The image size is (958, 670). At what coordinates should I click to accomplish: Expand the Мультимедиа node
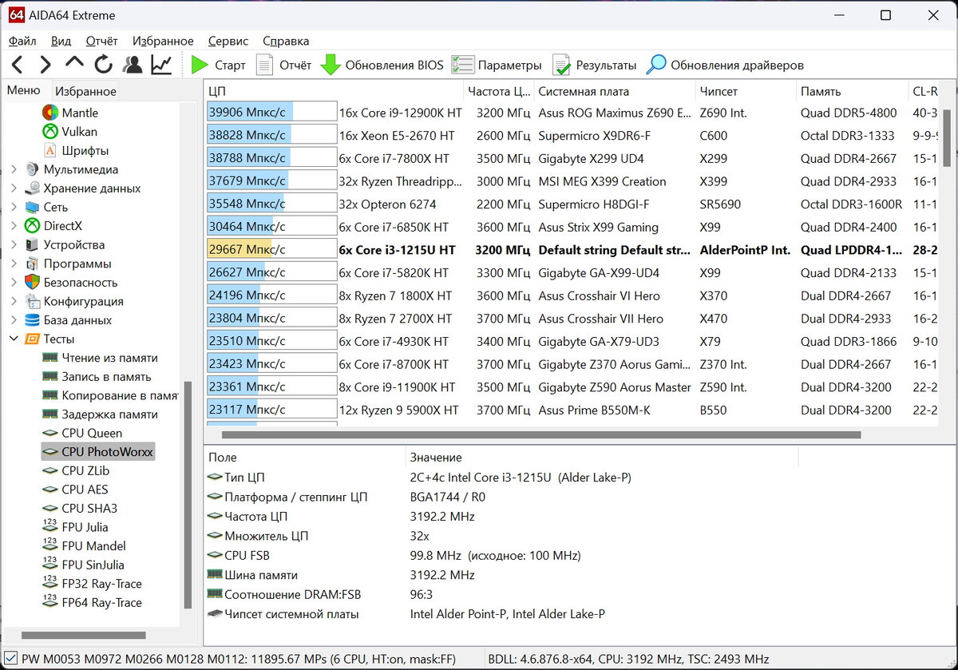(x=14, y=169)
